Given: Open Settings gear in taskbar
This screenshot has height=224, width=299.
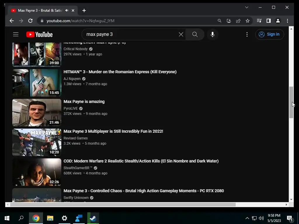Looking at the screenshot, I should 65,218.
